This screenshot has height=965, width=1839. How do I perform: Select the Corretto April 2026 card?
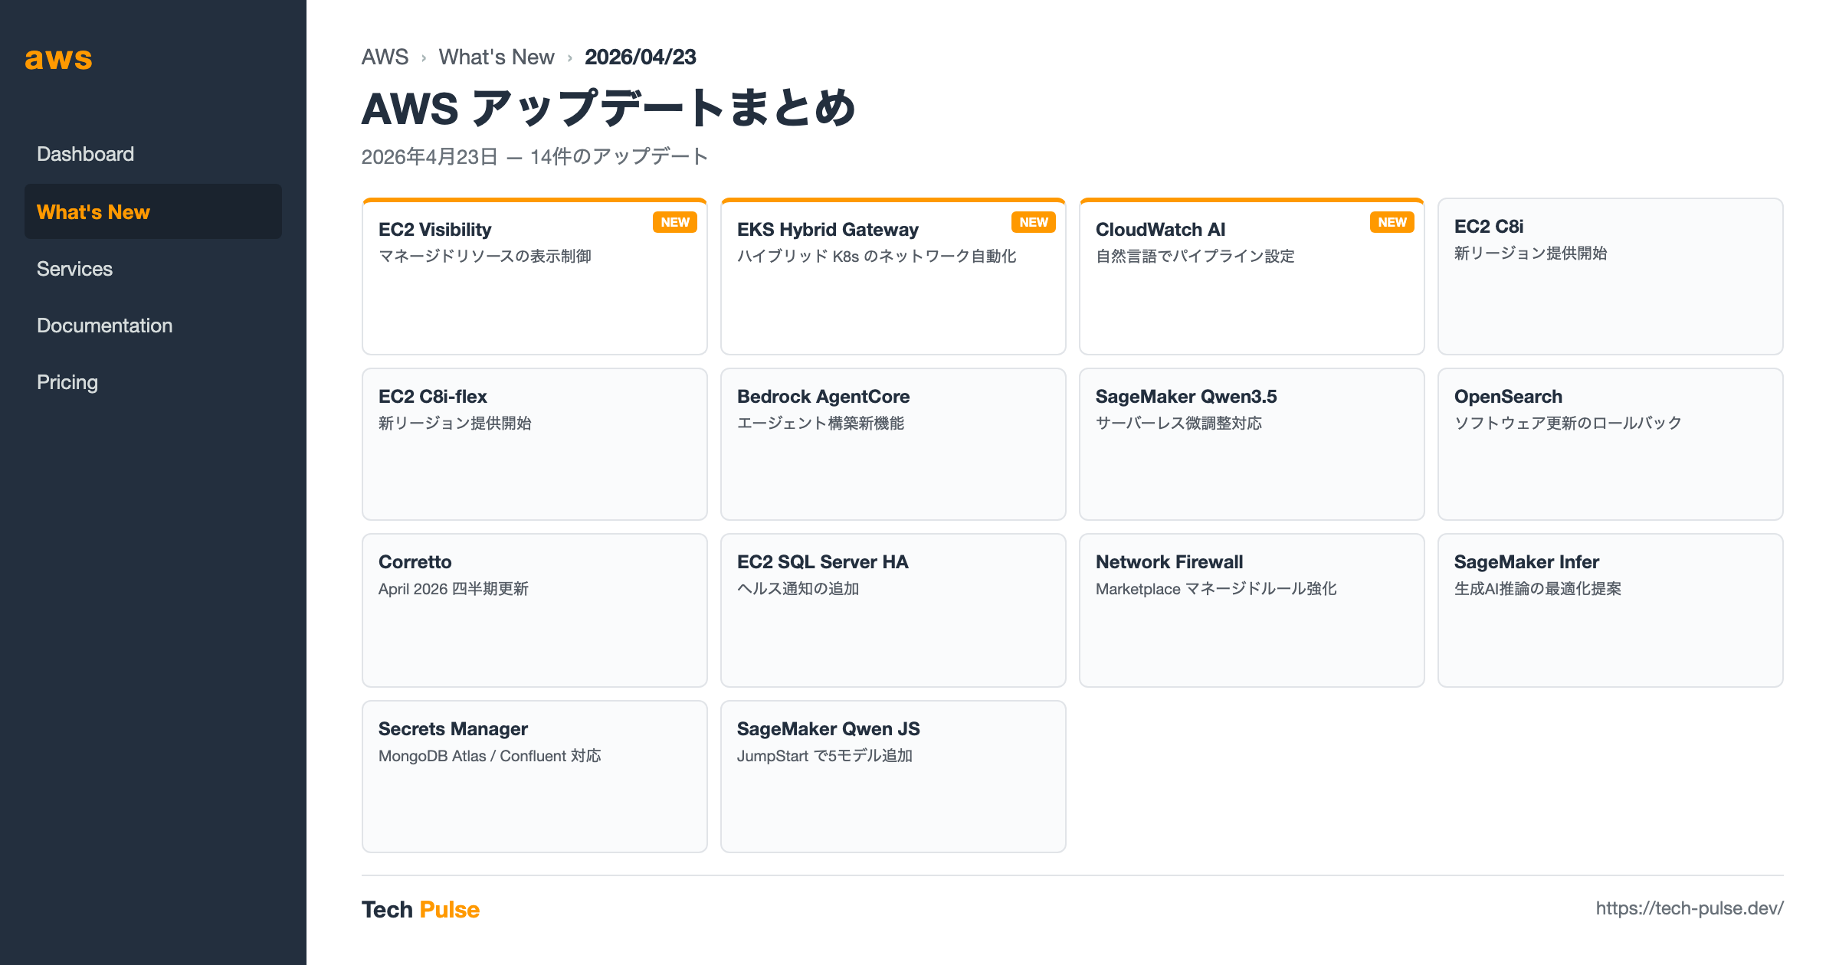tap(535, 610)
